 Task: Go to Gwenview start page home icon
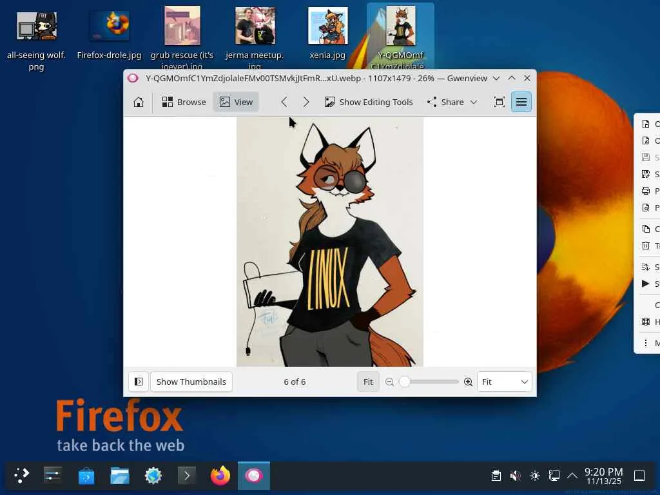coord(139,102)
